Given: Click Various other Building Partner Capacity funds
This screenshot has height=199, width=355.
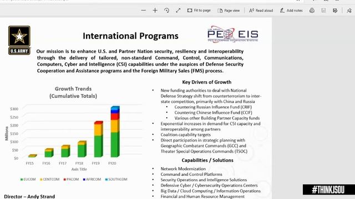Looking at the screenshot, I should click(x=217, y=118).
